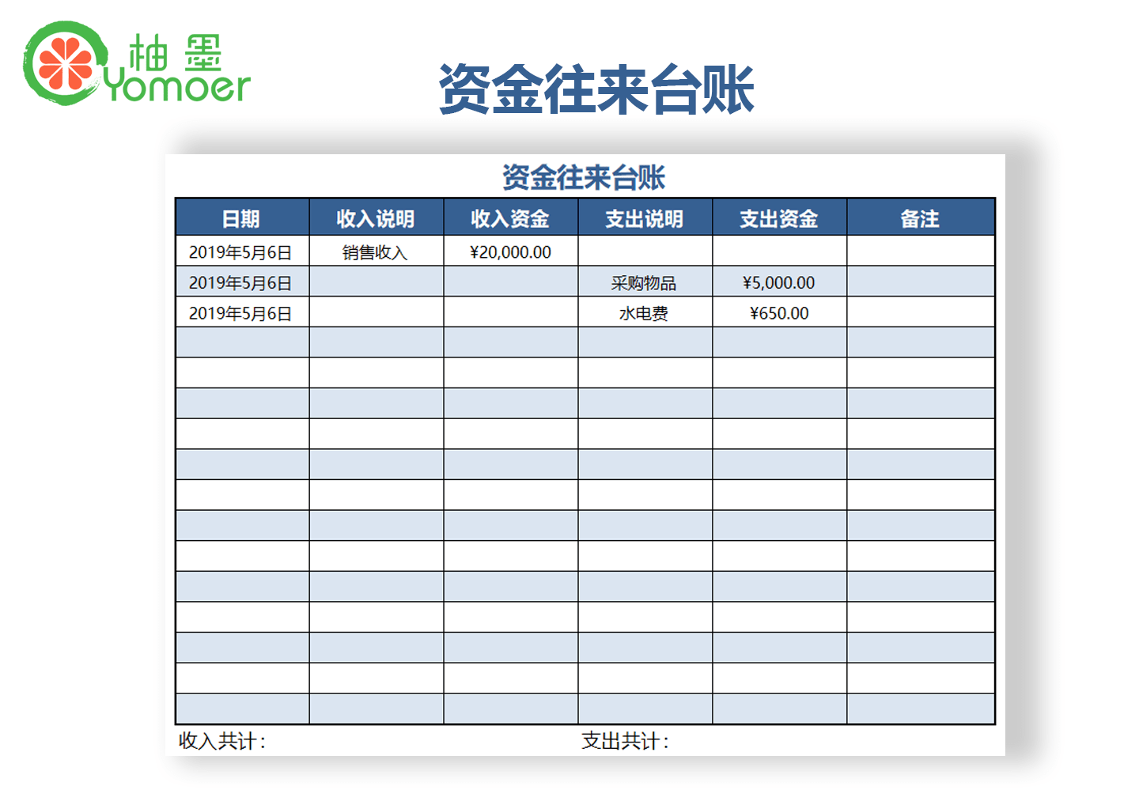This screenshot has width=1139, height=805.
Task: Click the 资金往来台账 title inside the sheet
Action: point(584,177)
